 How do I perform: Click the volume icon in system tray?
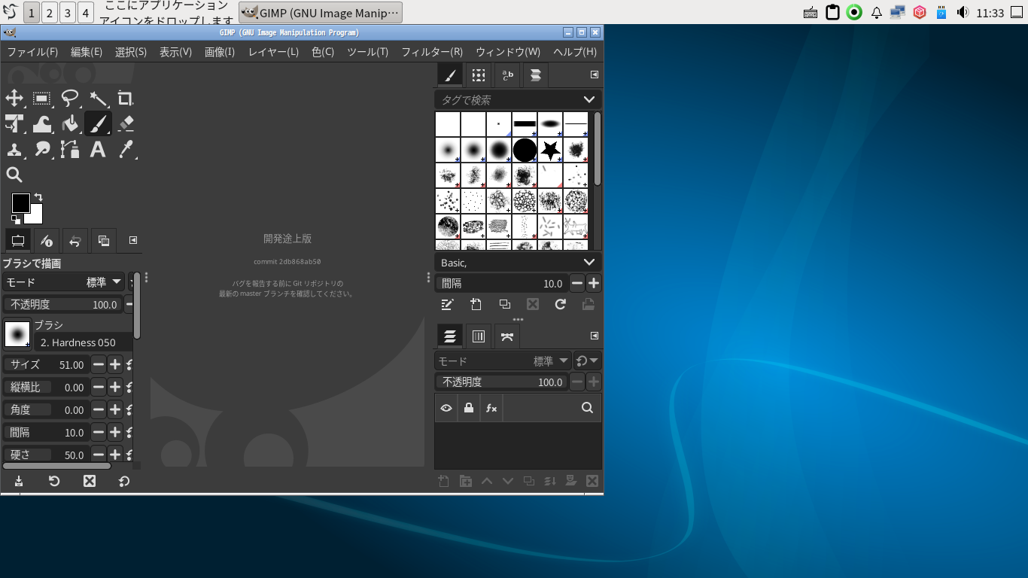click(963, 13)
